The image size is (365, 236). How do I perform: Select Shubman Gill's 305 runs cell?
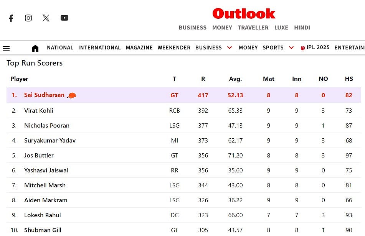pos(203,230)
